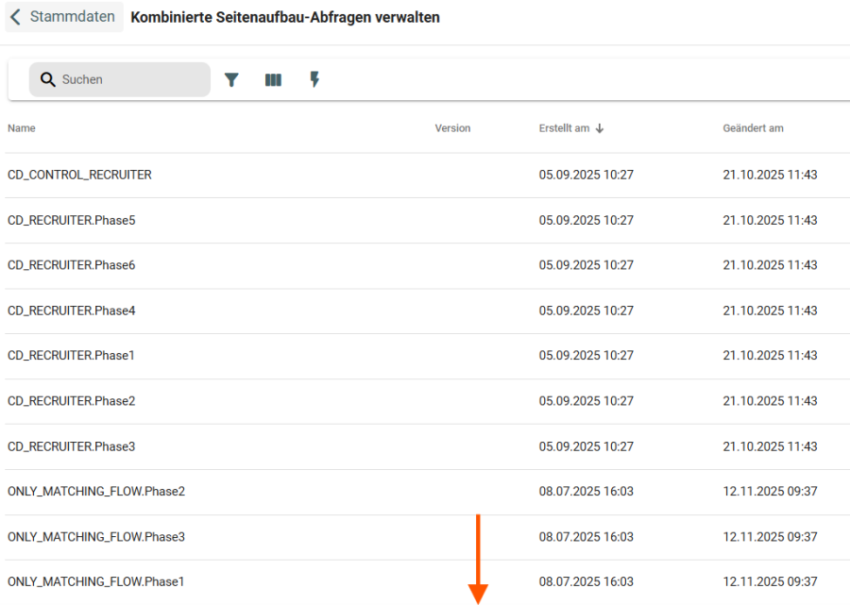Open the CD_RECRUITER.Phase3 entry

pyautogui.click(x=72, y=446)
